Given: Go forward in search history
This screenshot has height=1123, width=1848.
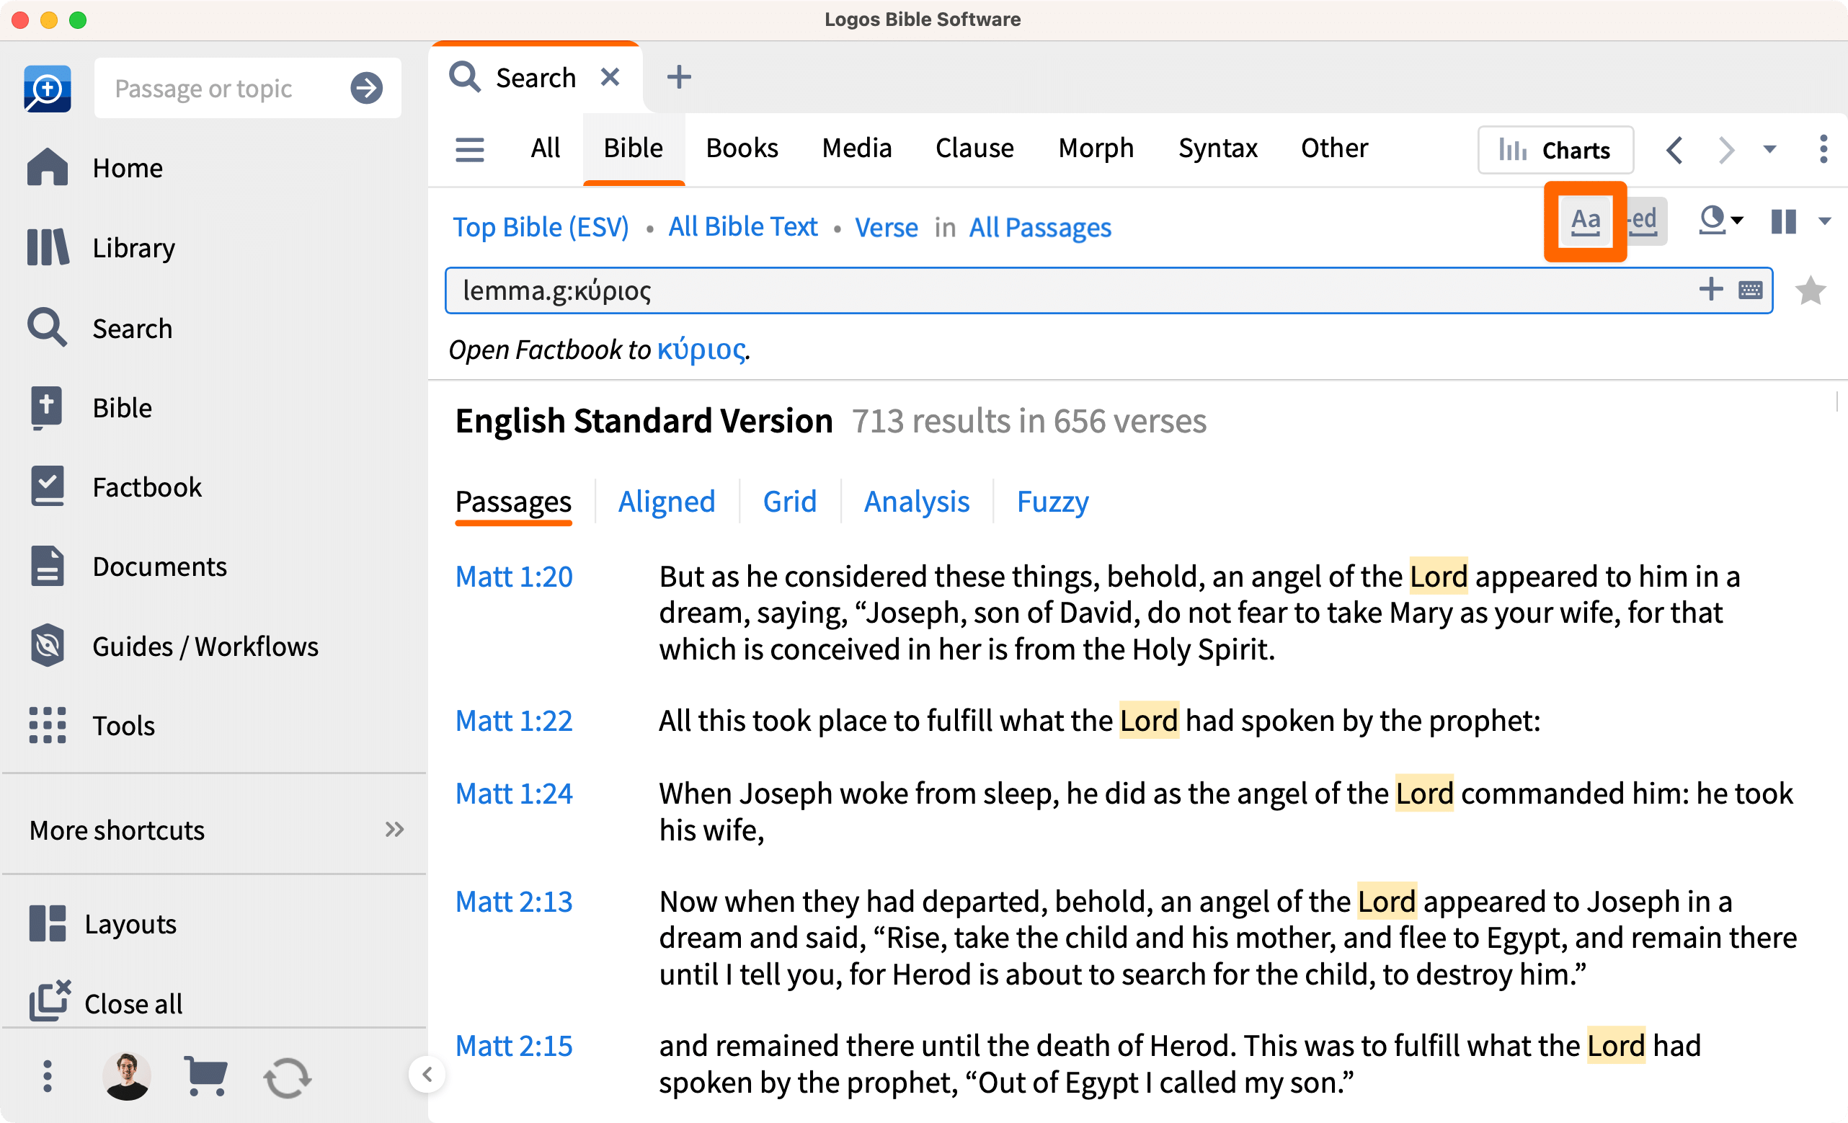Looking at the screenshot, I should point(1725,150).
